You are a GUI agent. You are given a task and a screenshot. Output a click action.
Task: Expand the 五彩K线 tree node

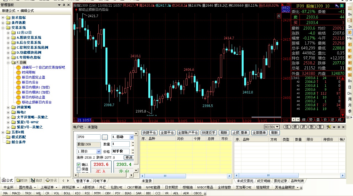[3, 132]
